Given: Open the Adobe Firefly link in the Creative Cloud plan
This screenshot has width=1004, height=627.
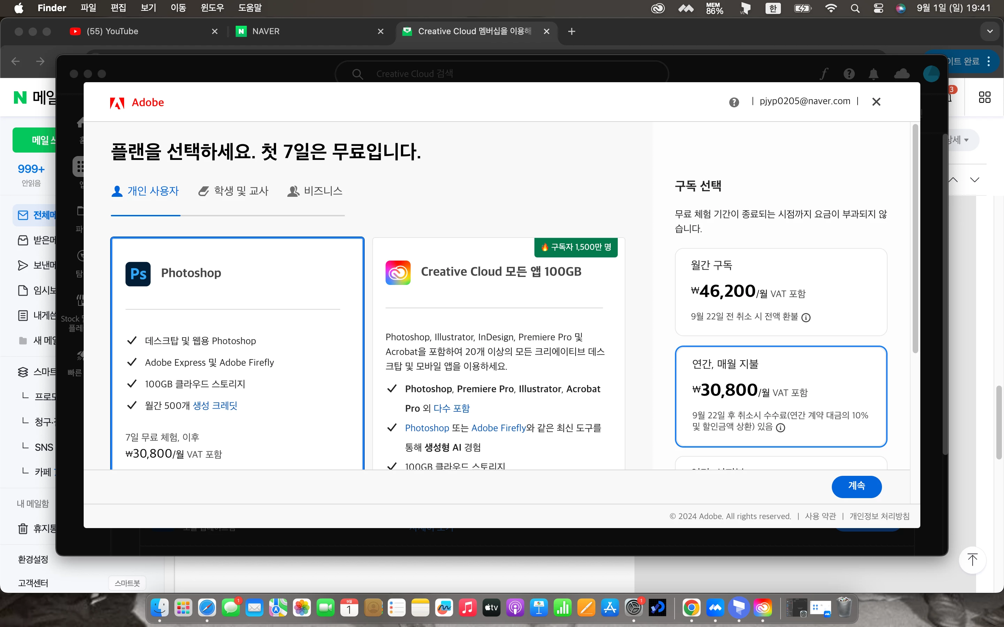Looking at the screenshot, I should click(x=499, y=428).
